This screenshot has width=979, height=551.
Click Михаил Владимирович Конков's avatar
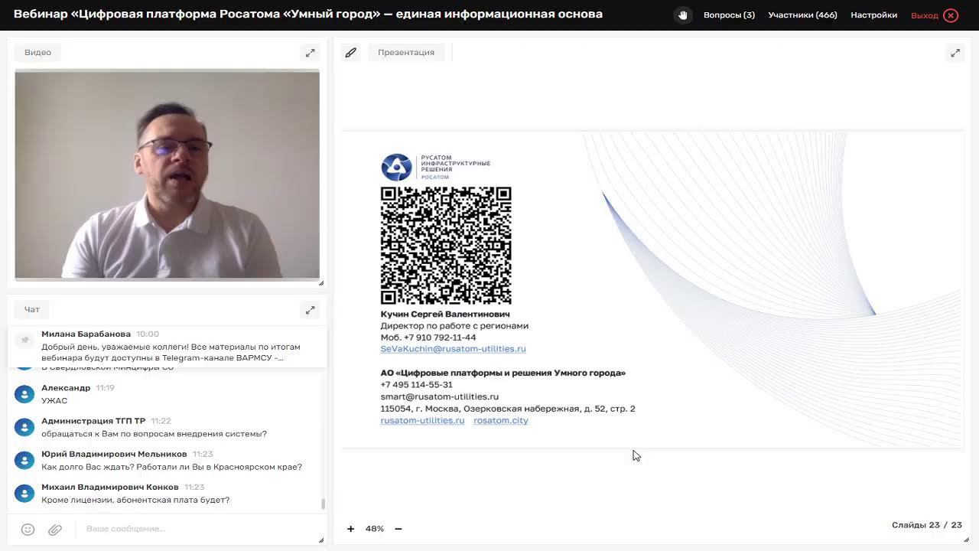pos(24,493)
